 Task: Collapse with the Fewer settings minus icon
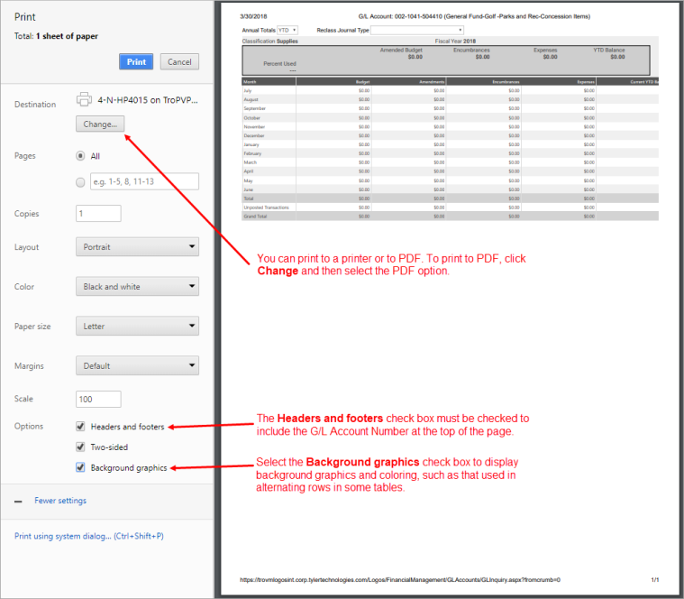coord(18,501)
